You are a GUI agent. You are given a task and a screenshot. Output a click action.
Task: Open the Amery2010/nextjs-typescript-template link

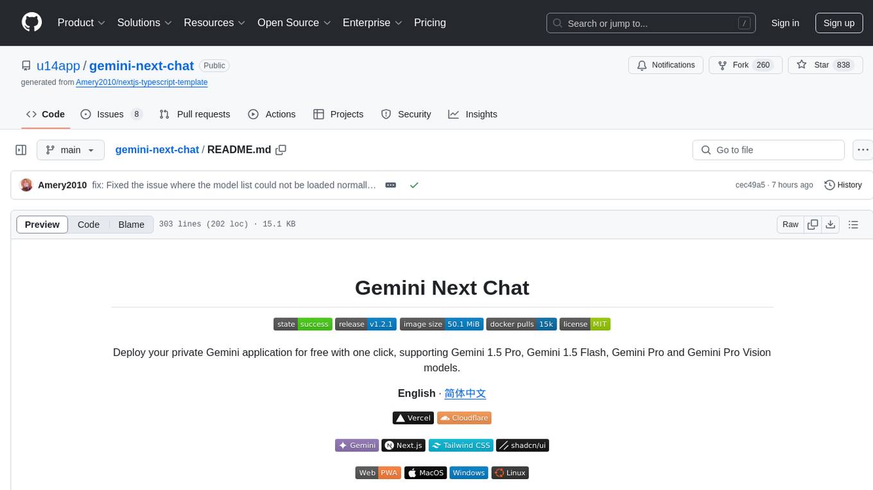point(142,82)
